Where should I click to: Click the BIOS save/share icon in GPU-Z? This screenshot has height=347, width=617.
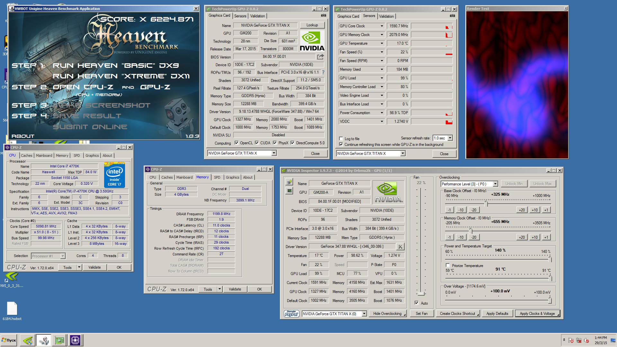tap(320, 57)
